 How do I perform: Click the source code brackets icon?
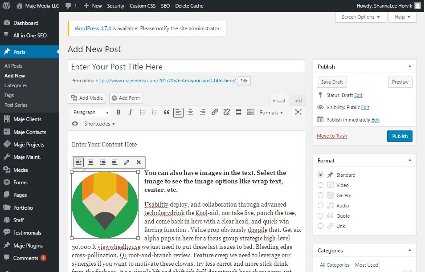[x=75, y=124]
